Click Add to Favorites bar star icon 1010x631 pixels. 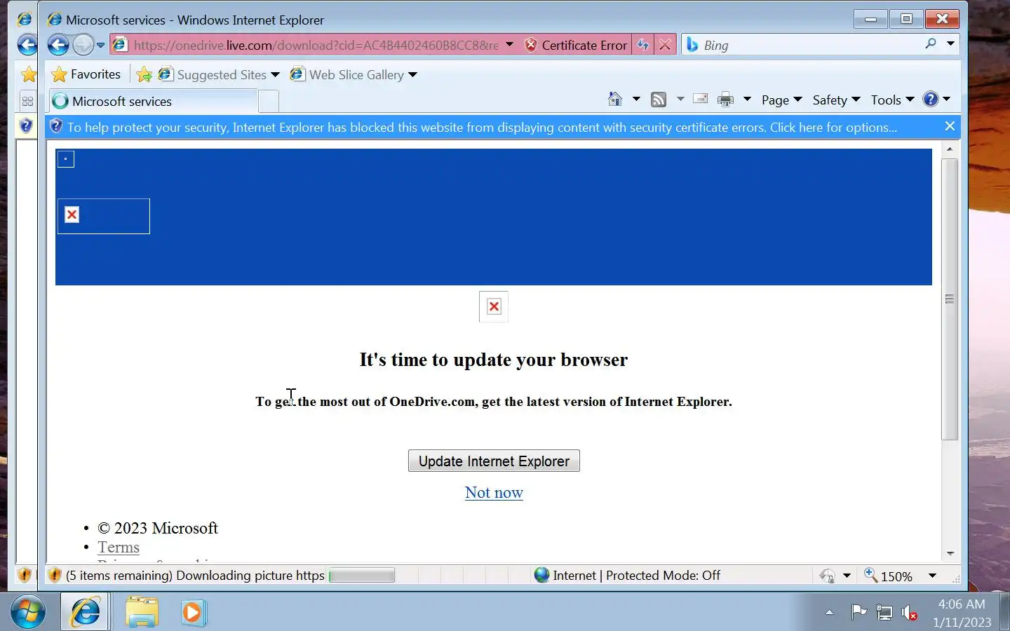144,74
